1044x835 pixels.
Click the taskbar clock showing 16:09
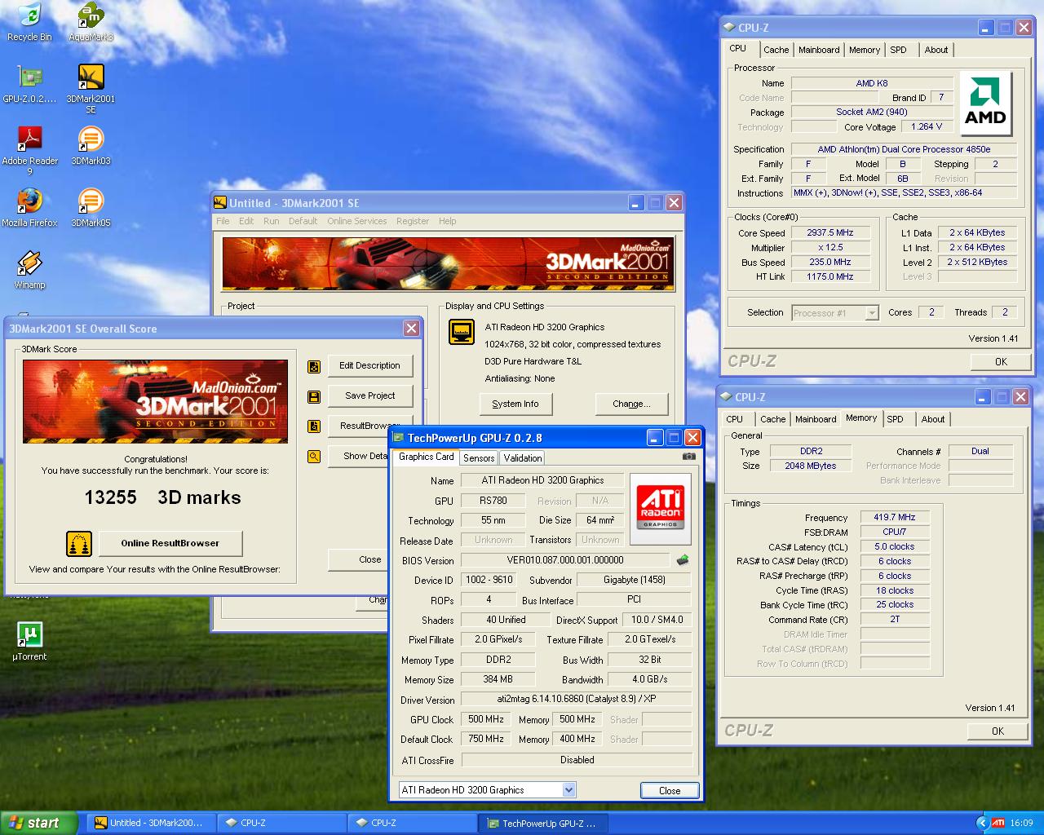[1021, 823]
